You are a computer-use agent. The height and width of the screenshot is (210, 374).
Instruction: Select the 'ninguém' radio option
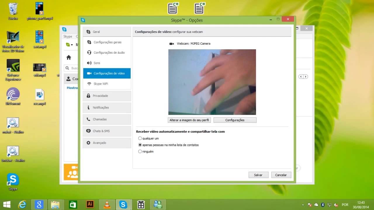(x=140, y=151)
